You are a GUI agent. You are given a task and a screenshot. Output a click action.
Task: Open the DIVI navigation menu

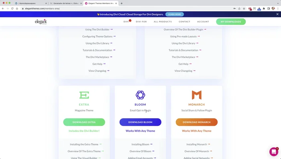[x=126, y=22]
